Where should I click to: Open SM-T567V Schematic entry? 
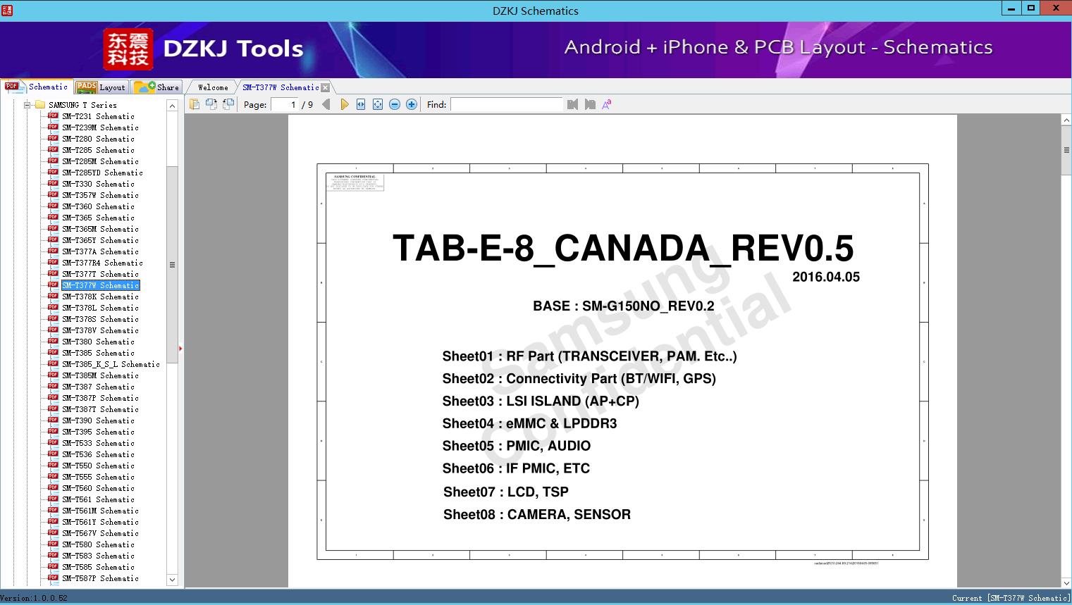(100, 533)
